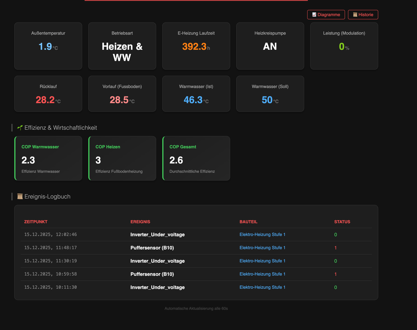Select the Außentemperatur card
Screen dimensions: 417x330
click(48, 46)
